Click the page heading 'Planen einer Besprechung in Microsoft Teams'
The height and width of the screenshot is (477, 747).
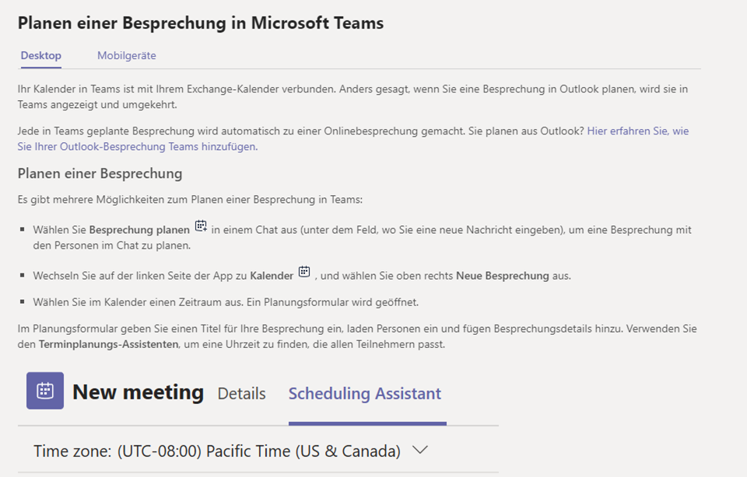click(x=201, y=23)
